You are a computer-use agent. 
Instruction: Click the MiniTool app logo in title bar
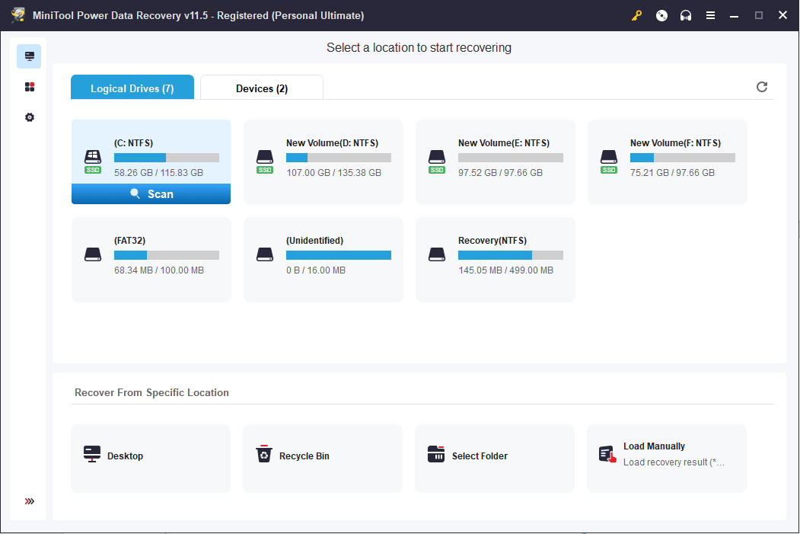18,14
